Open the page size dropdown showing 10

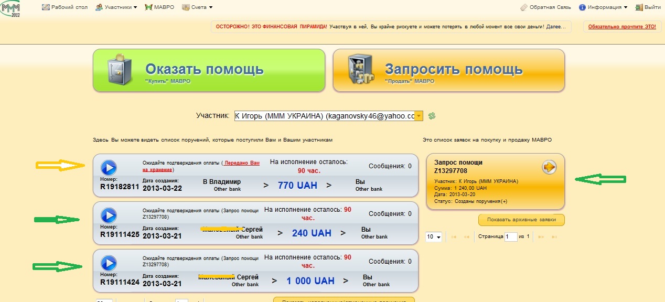[434, 236]
